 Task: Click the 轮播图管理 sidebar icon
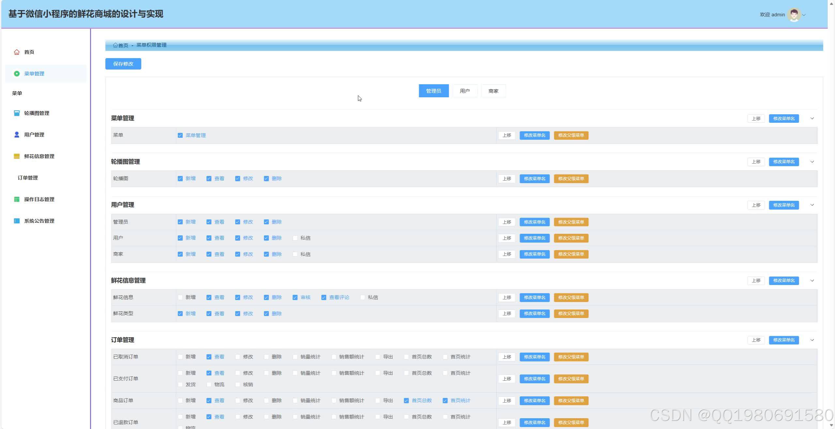[x=17, y=113]
